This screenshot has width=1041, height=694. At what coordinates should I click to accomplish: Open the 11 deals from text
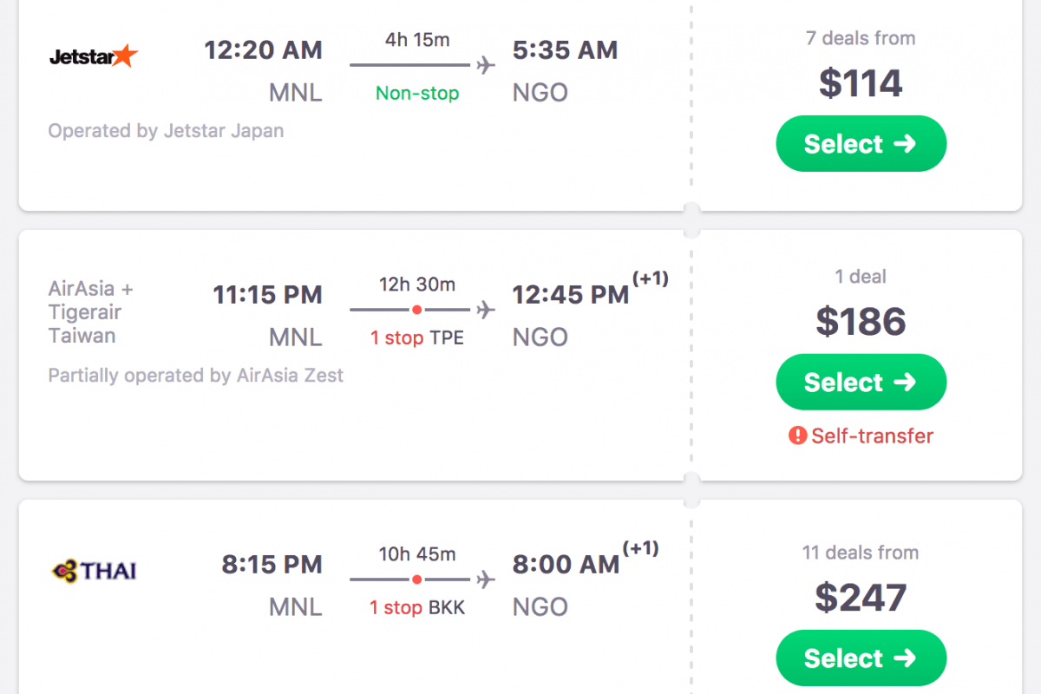tap(860, 553)
